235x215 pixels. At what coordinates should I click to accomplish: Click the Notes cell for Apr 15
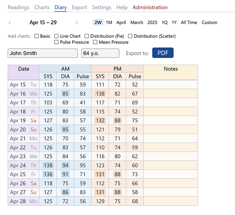[170, 85]
